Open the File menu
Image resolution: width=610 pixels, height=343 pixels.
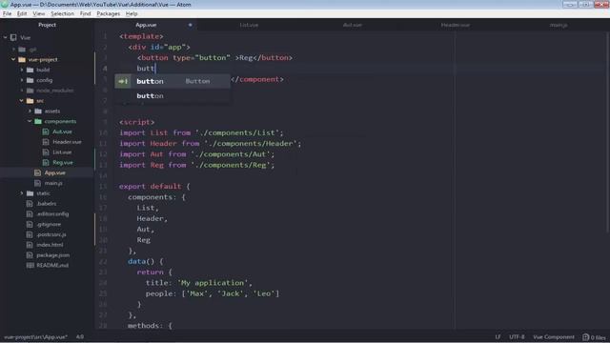click(7, 13)
